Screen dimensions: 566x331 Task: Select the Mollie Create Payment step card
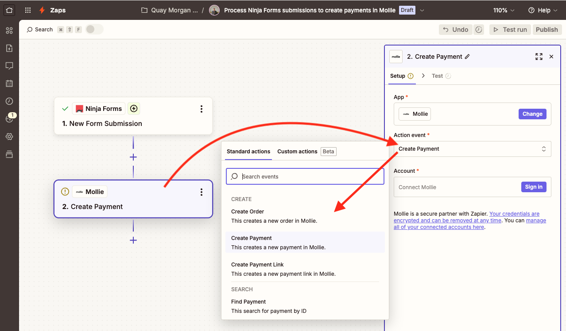pyautogui.click(x=133, y=199)
